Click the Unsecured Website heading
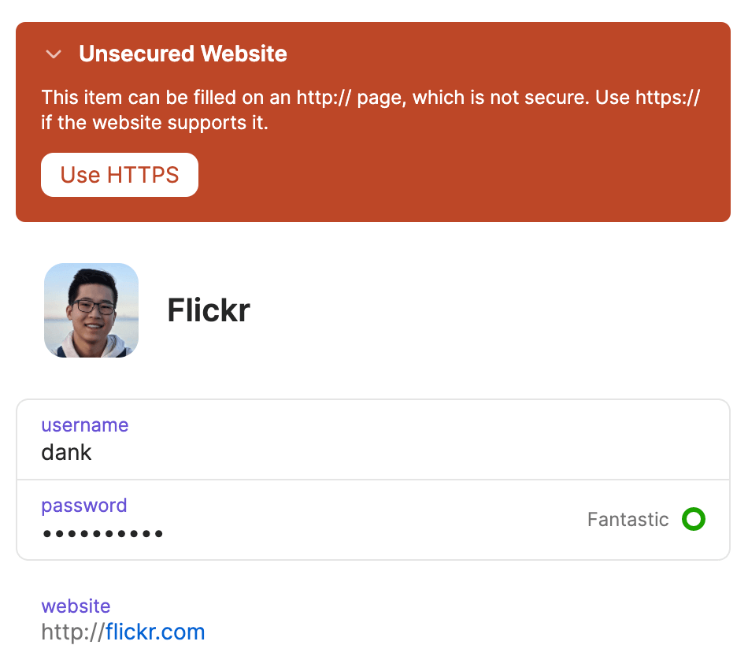 (x=183, y=54)
